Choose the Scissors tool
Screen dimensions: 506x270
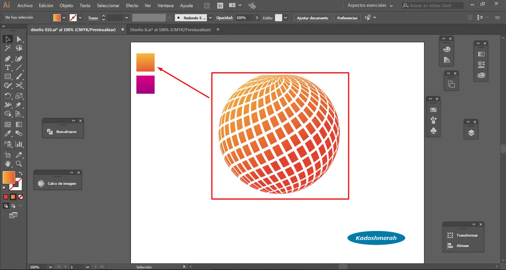pos(19,86)
